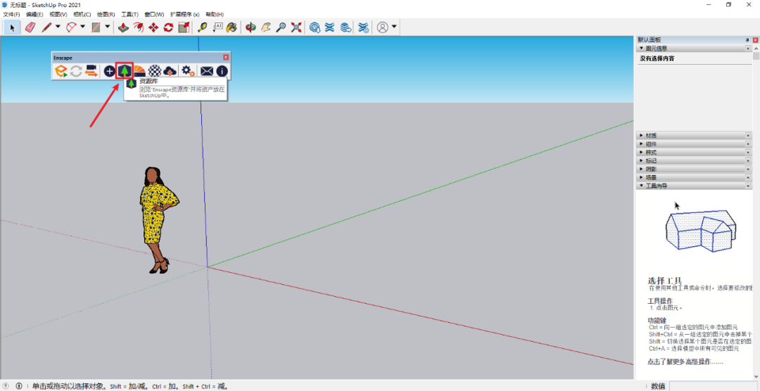
Task: Toggle Enscape live updates sync icon
Action: click(76, 70)
